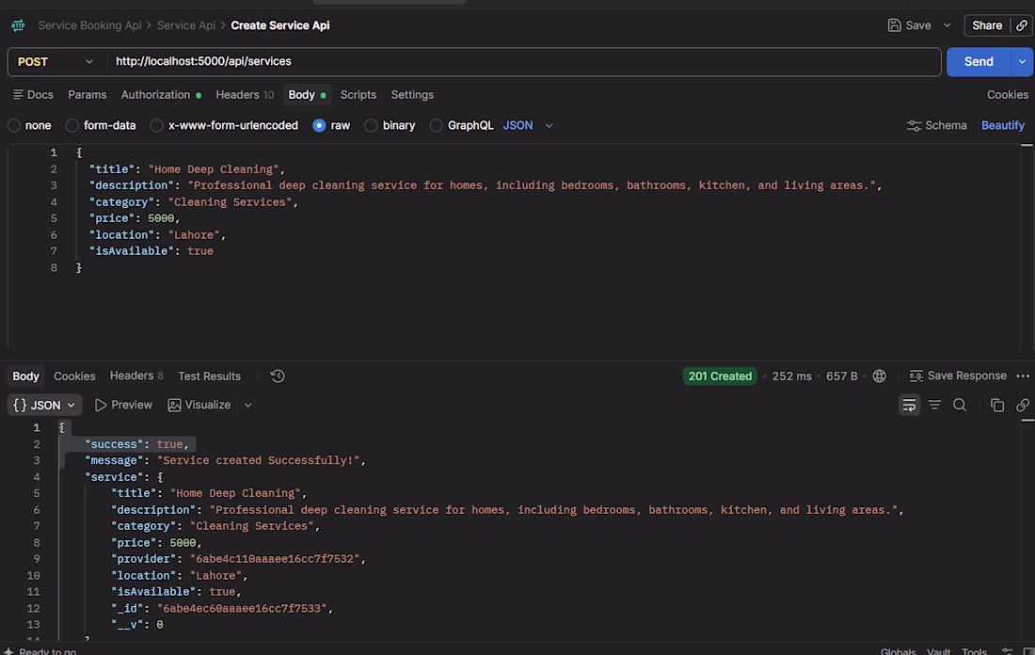The height and width of the screenshot is (655, 1035).
Task: Click the HTTP request icon beside the breadcrumb
Action: point(19,25)
